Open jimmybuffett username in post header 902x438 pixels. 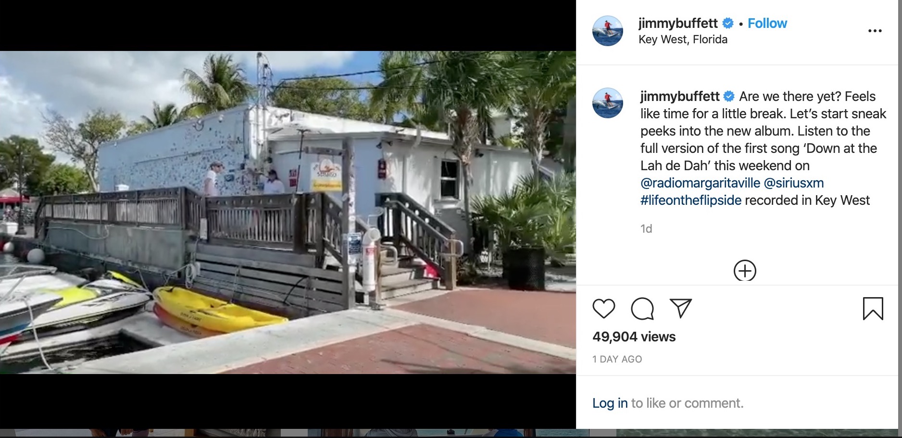[678, 23]
